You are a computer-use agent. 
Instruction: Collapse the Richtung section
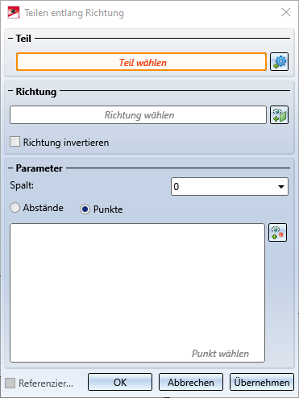(10, 91)
